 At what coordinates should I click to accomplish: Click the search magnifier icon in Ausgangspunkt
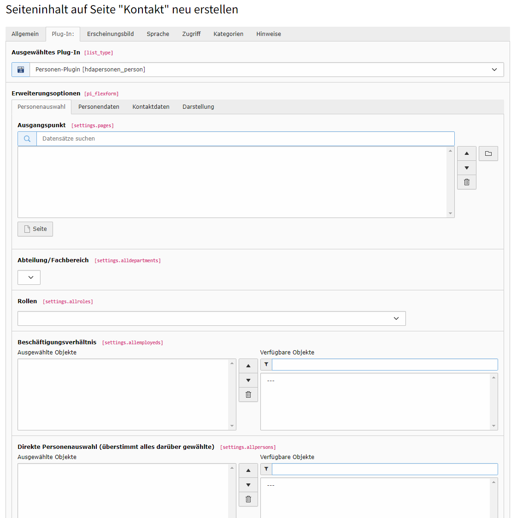[27, 139]
